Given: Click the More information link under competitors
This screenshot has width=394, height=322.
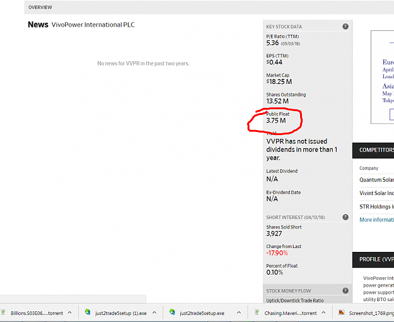Looking at the screenshot, I should (x=376, y=220).
